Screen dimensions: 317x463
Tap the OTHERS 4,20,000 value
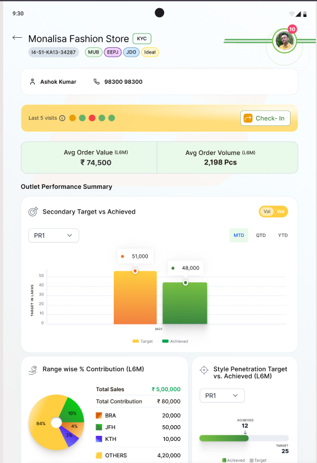(x=169, y=455)
